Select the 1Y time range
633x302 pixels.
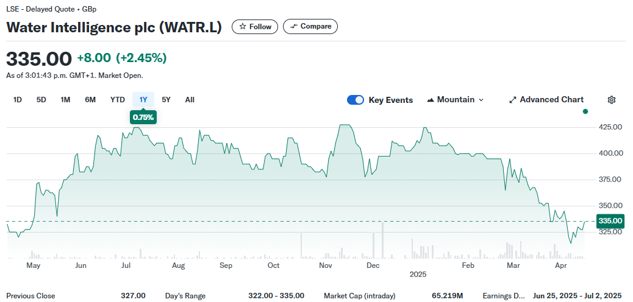[x=143, y=100]
